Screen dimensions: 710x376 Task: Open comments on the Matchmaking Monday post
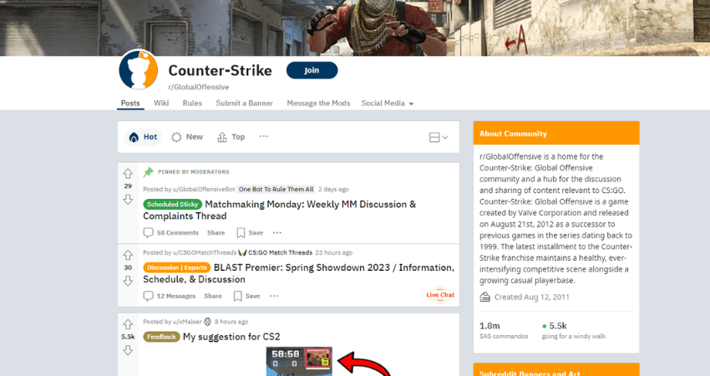pyautogui.click(x=171, y=233)
